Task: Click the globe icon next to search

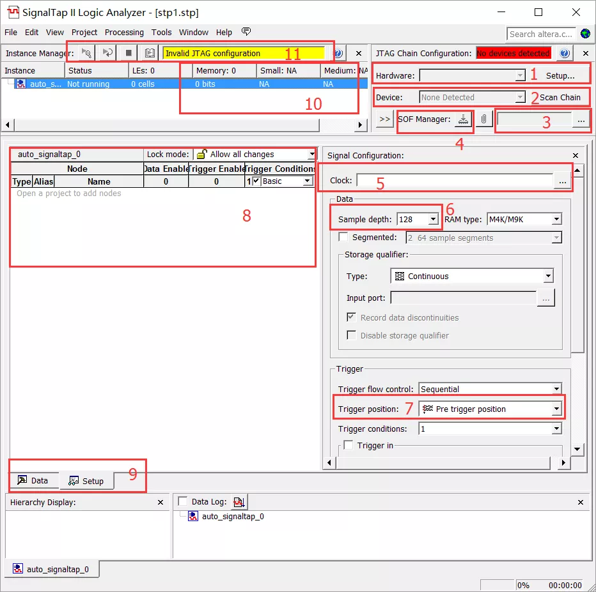Action: (585, 34)
